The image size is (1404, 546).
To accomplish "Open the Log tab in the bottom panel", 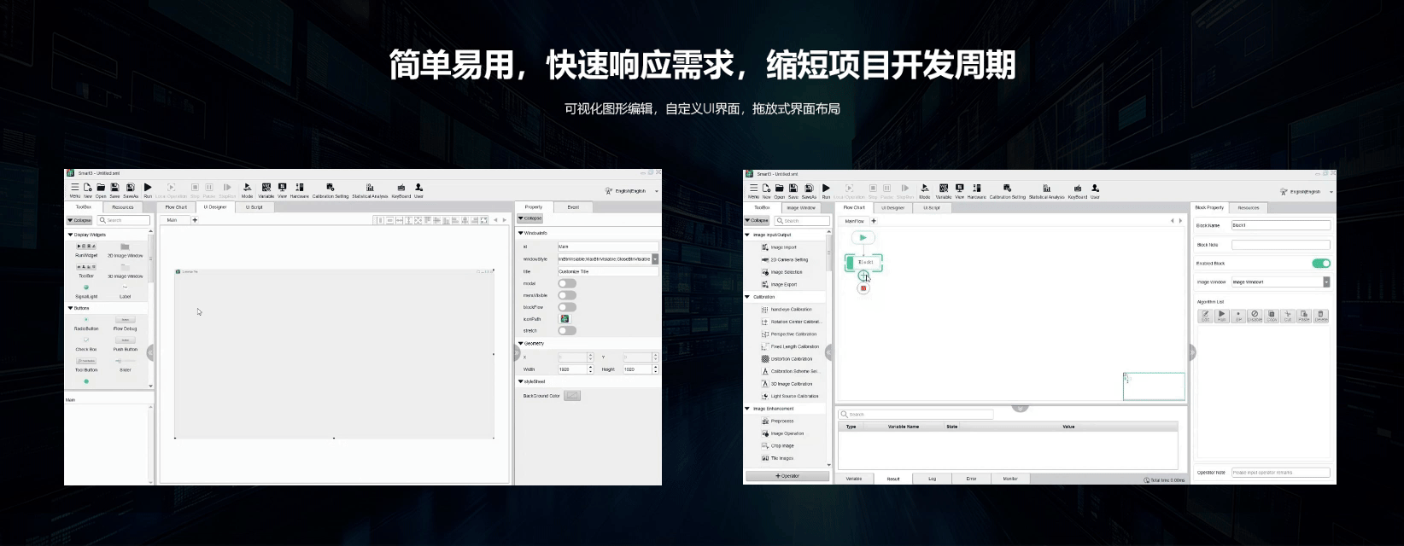I will [932, 479].
